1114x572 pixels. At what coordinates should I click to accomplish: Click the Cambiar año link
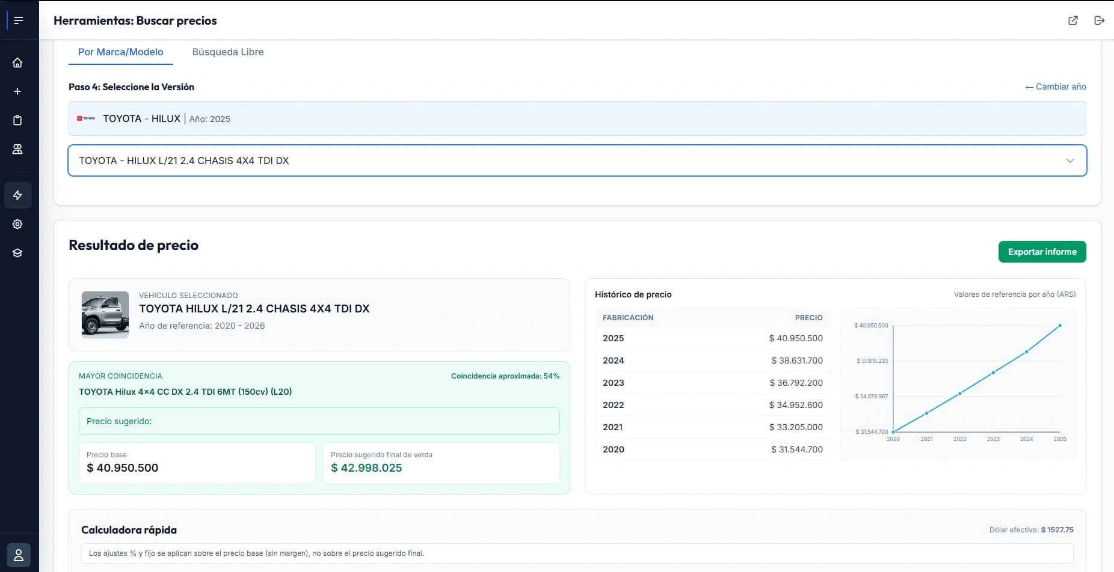pyautogui.click(x=1056, y=87)
